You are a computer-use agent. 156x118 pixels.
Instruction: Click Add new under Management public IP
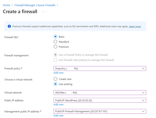[x=58, y=116]
